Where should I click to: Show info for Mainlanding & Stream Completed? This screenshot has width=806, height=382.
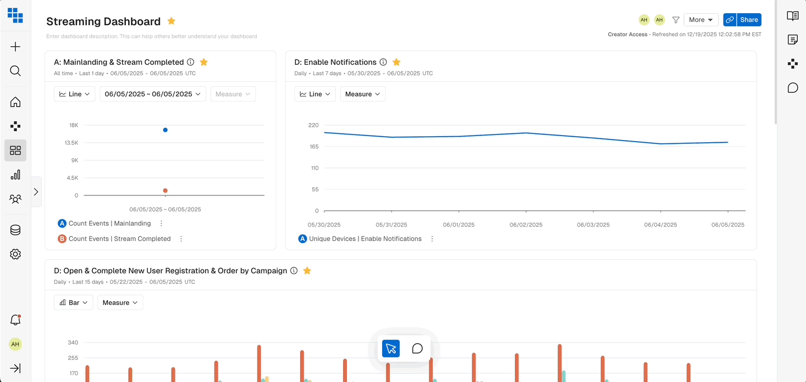190,62
